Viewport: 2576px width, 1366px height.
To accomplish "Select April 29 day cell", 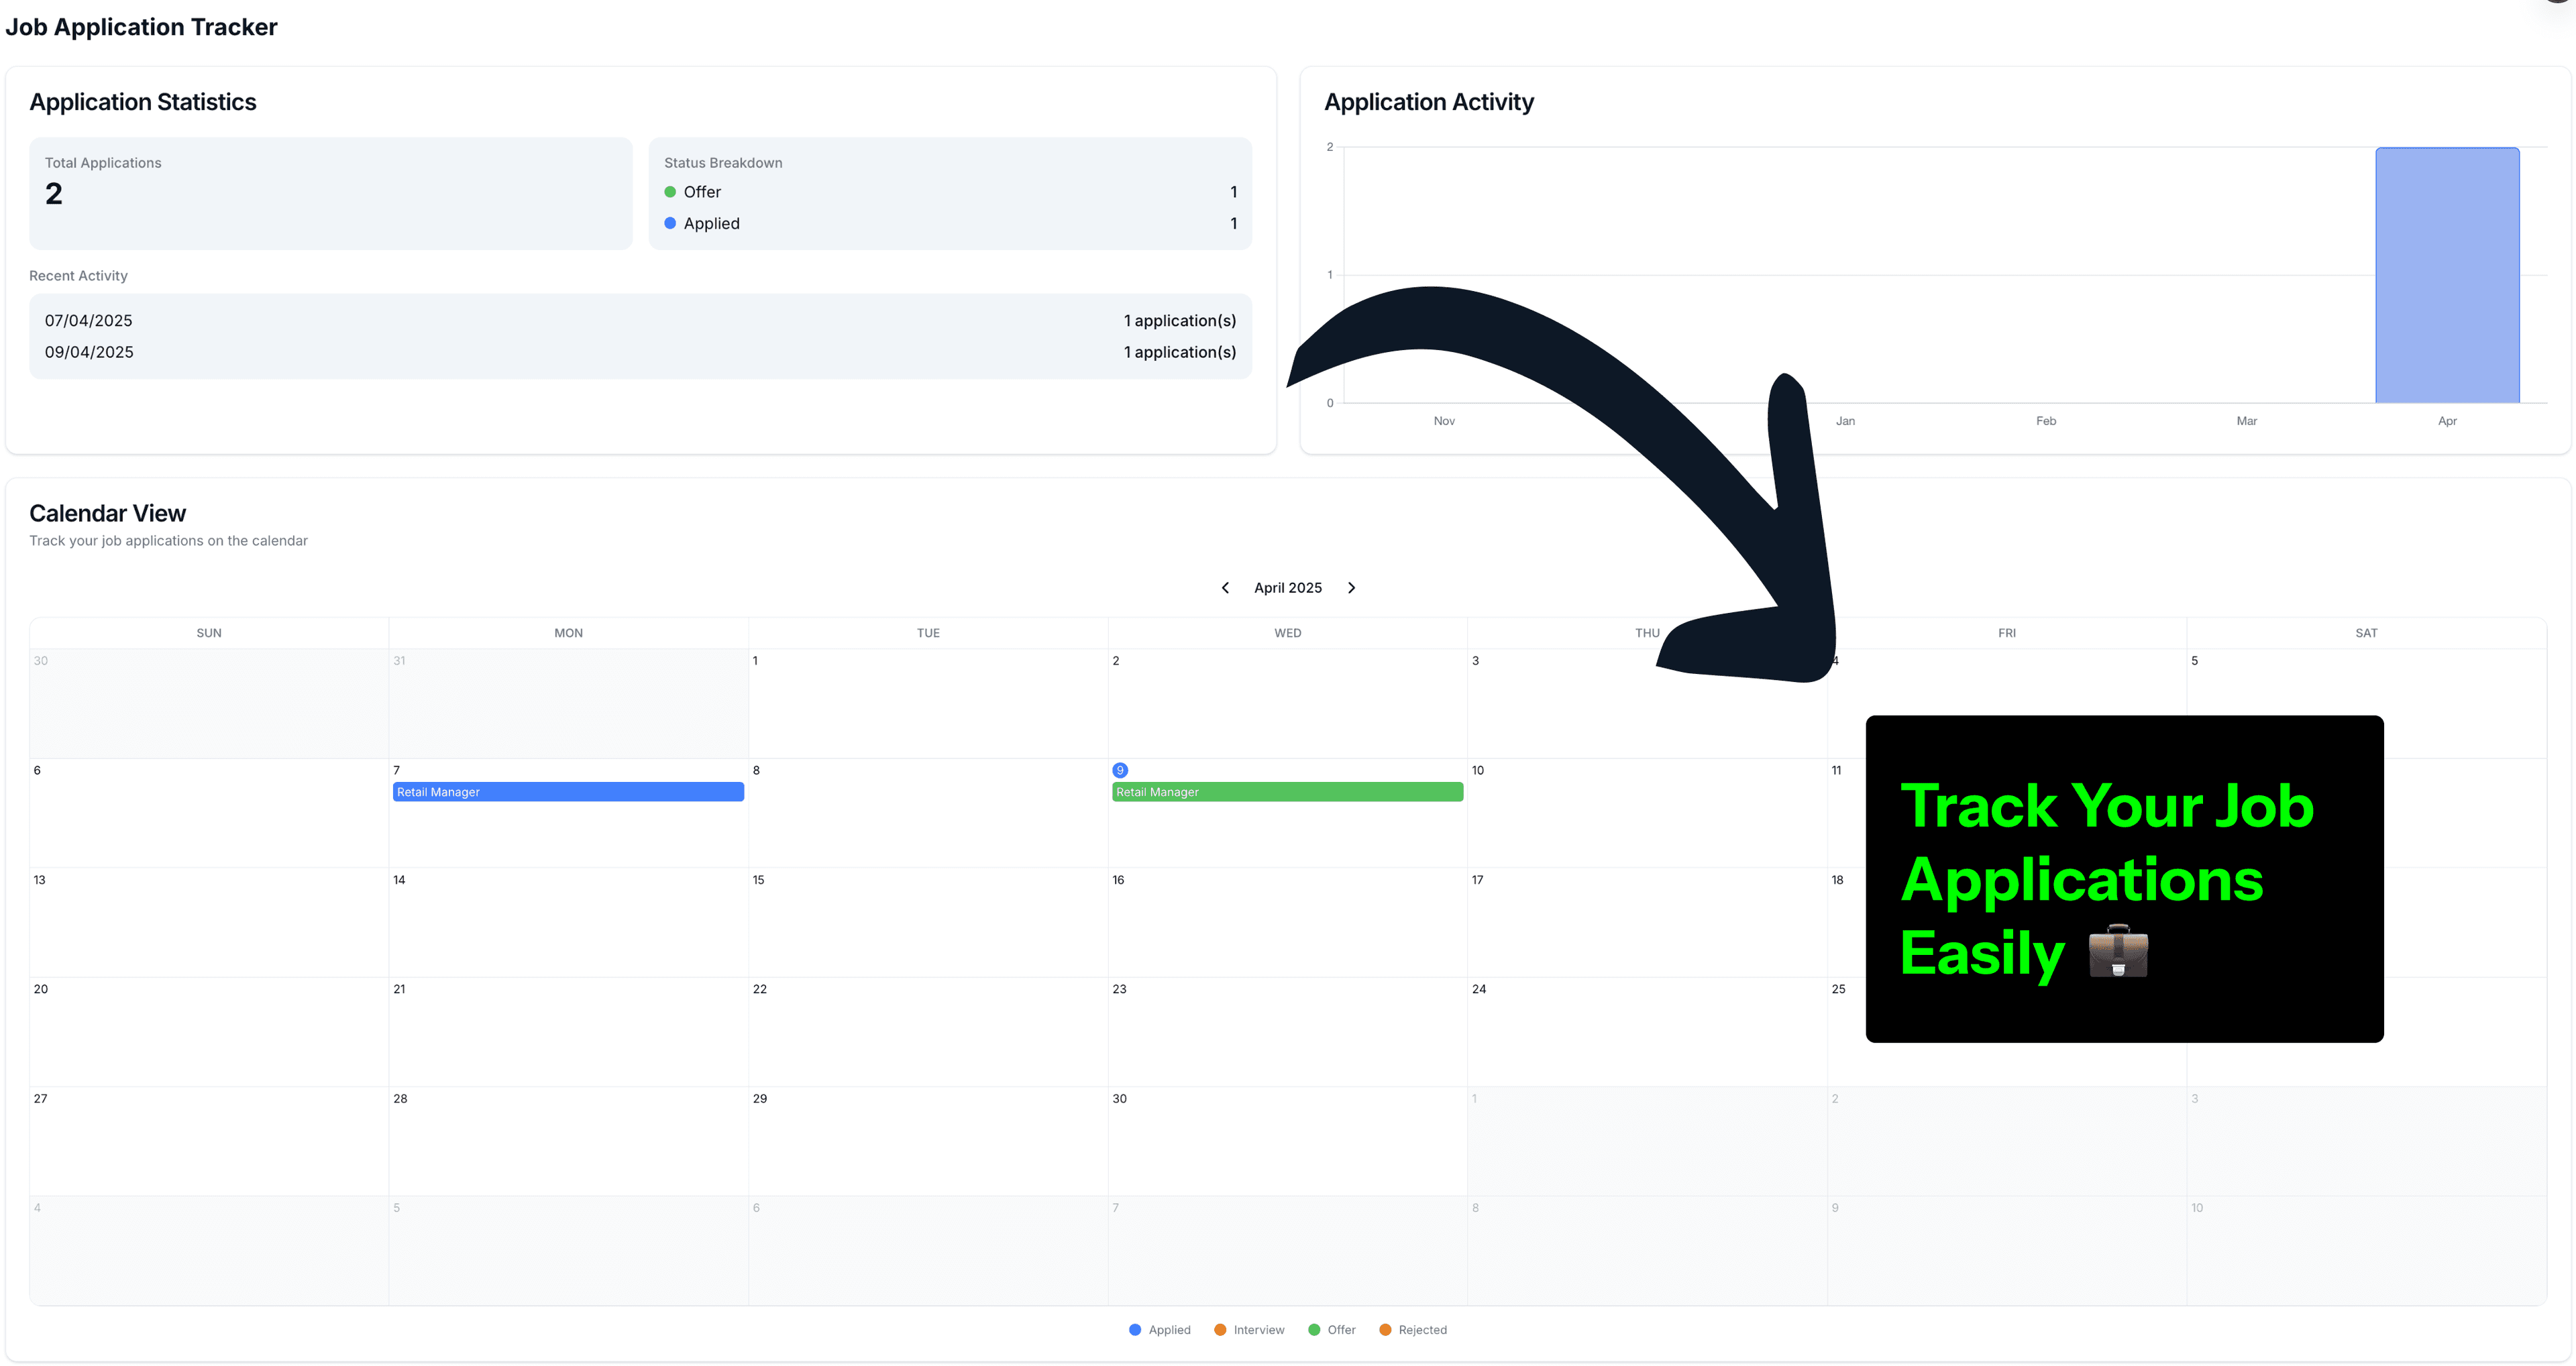I will (x=928, y=1141).
